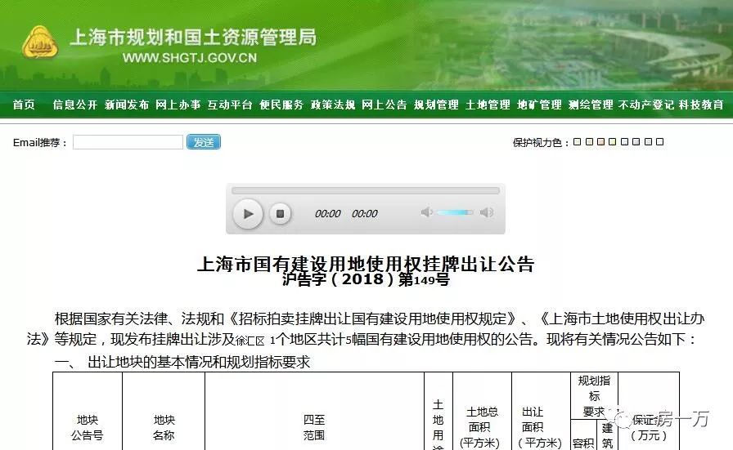The width and height of the screenshot is (733, 450).
Task: Click the announcement heading 上海市国有建设用地使用权挂牌出让公告
Action: pos(366,265)
